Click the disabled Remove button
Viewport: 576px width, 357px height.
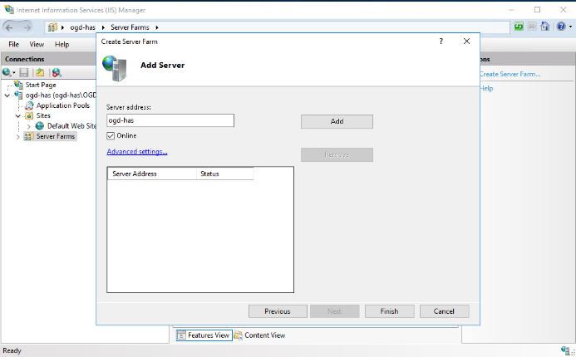coord(337,154)
